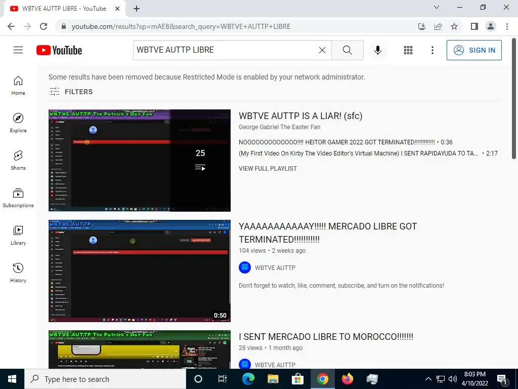This screenshot has width=518, height=389.
Task: Open Chrome's three-dot menu
Action: [x=507, y=26]
